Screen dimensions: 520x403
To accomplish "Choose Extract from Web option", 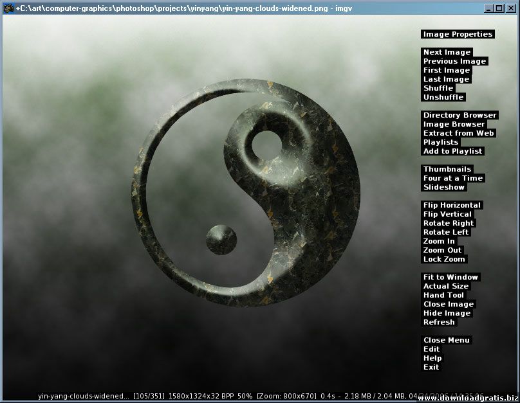I will point(458,133).
